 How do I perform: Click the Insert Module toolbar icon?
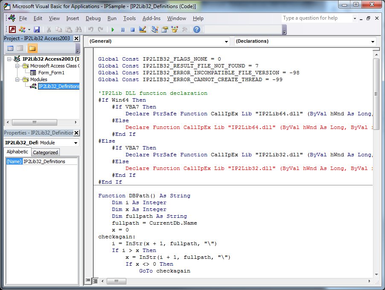[x=22, y=29]
